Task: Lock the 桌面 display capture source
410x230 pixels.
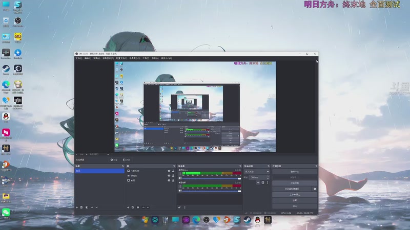Action: (x=173, y=180)
